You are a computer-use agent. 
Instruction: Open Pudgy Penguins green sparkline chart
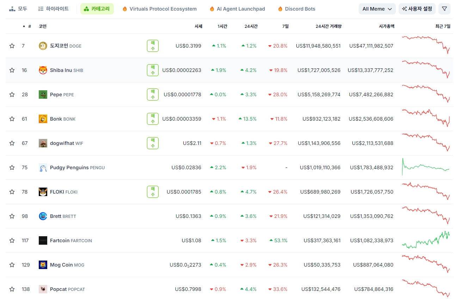[426, 166]
